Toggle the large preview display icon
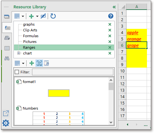The height and width of the screenshot is (133, 154). pos(39,63)
